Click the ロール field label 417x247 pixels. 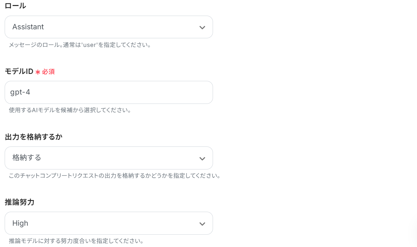pyautogui.click(x=15, y=6)
